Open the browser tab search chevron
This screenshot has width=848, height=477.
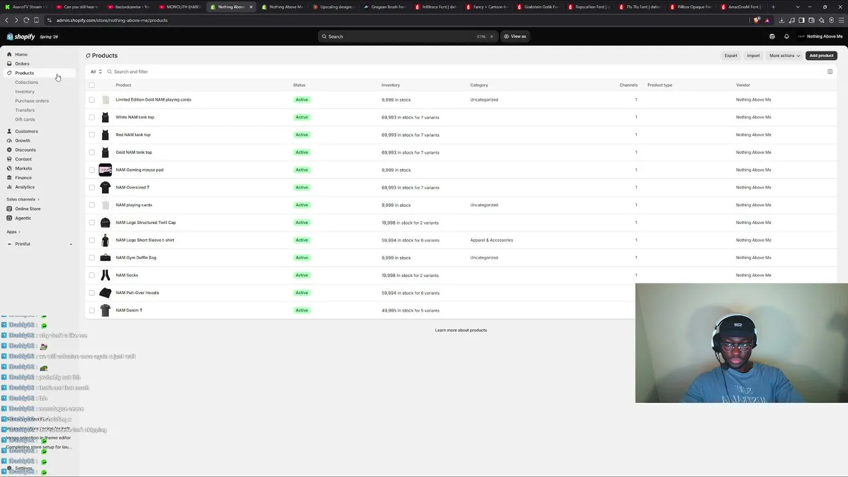point(798,7)
